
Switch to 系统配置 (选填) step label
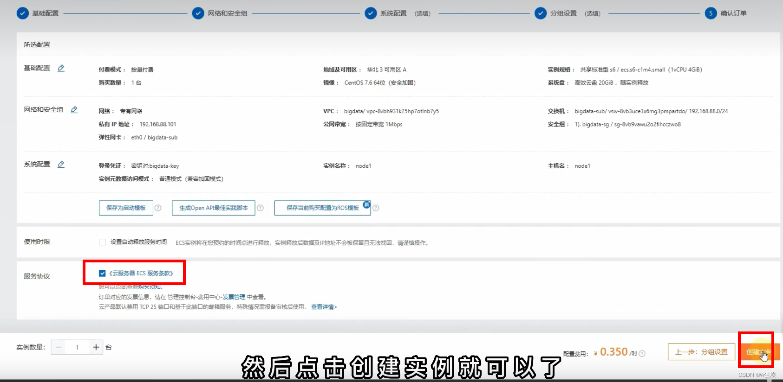click(405, 13)
